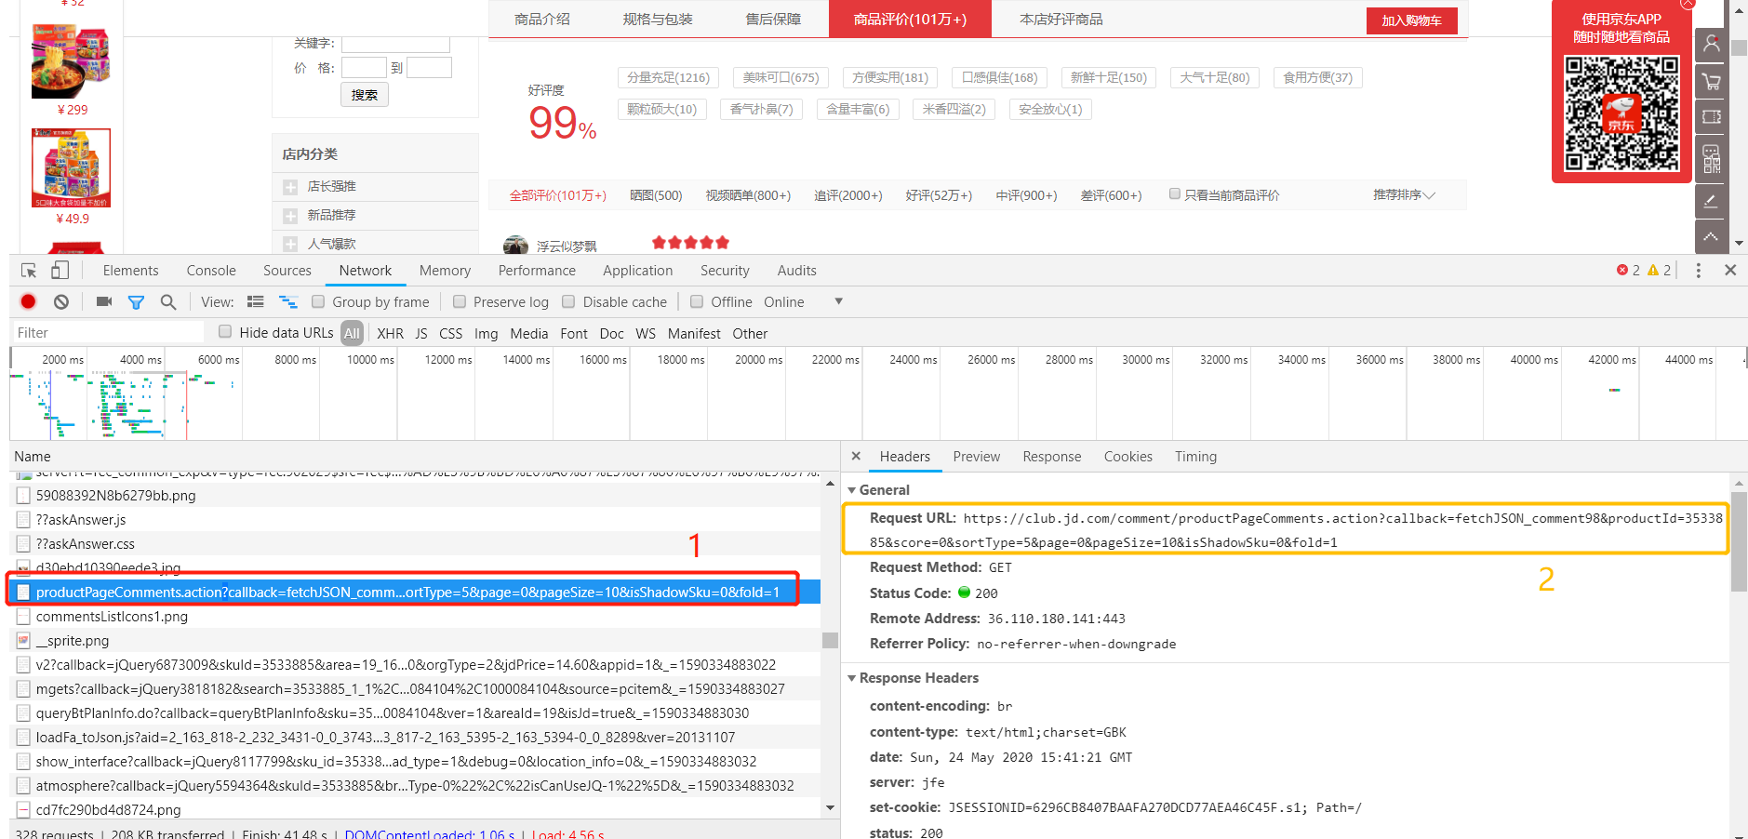Expand the 人气爆款 category
The height and width of the screenshot is (839, 1748).
point(290,244)
